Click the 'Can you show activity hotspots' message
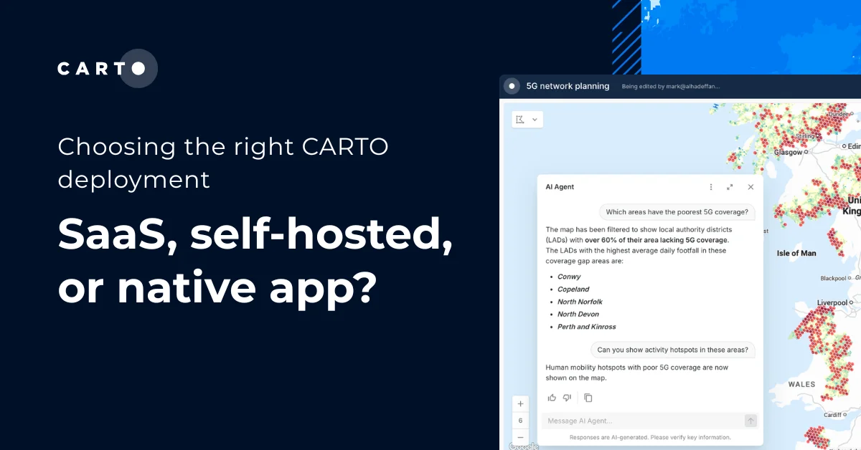 pyautogui.click(x=672, y=350)
